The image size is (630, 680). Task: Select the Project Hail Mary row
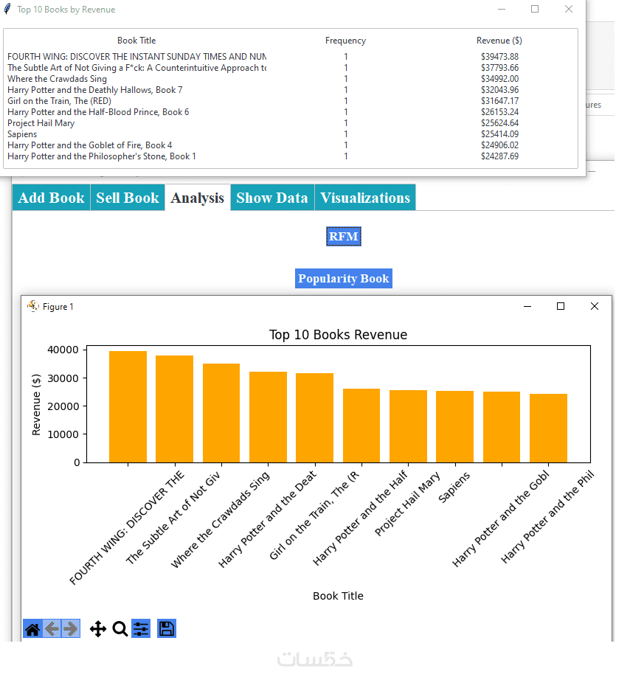(290, 122)
